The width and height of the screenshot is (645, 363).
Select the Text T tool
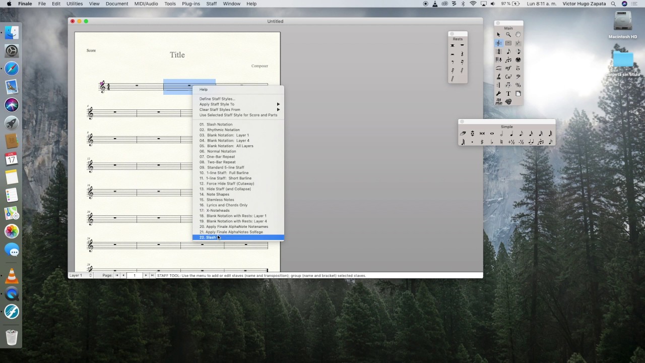[508, 93]
